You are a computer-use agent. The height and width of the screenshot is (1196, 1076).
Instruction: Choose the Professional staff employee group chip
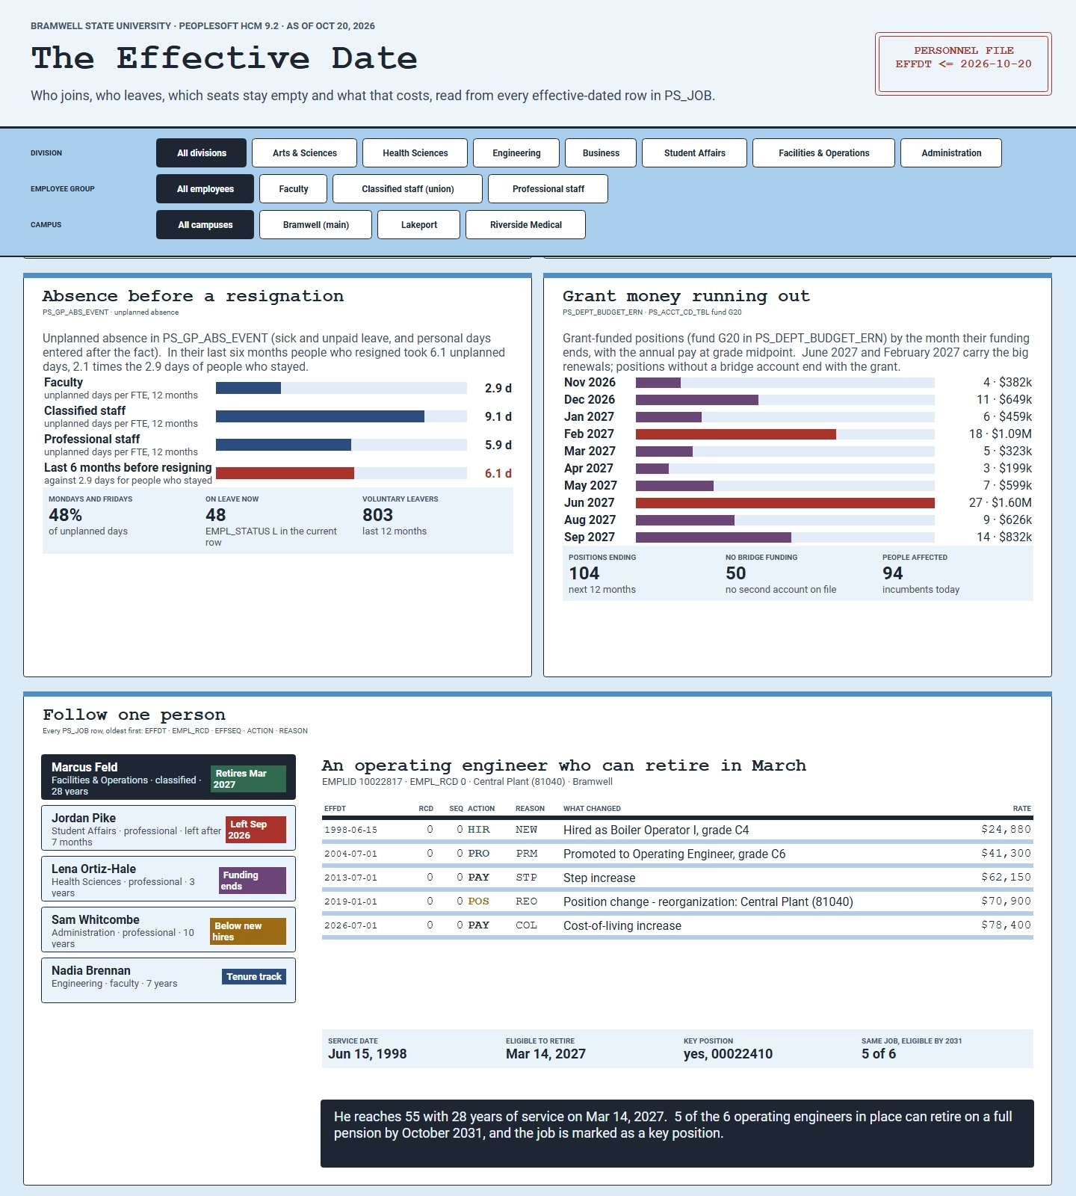click(548, 189)
